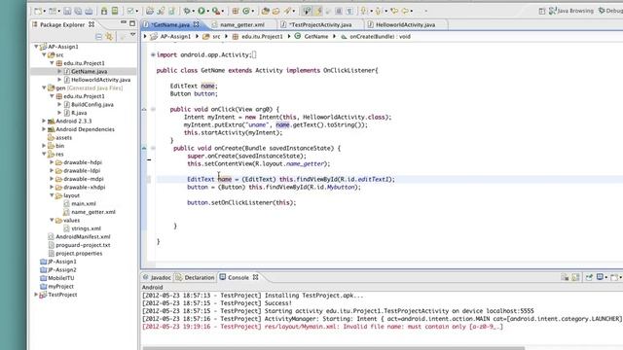Select AndroidManifest.xml in Package Explorer
Screen dimensions: 623x350
(x=83, y=236)
